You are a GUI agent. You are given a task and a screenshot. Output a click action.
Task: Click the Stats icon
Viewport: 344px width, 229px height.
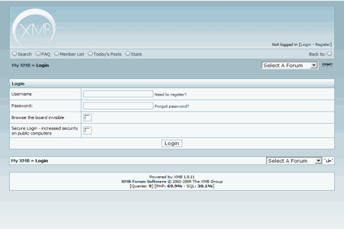127,54
